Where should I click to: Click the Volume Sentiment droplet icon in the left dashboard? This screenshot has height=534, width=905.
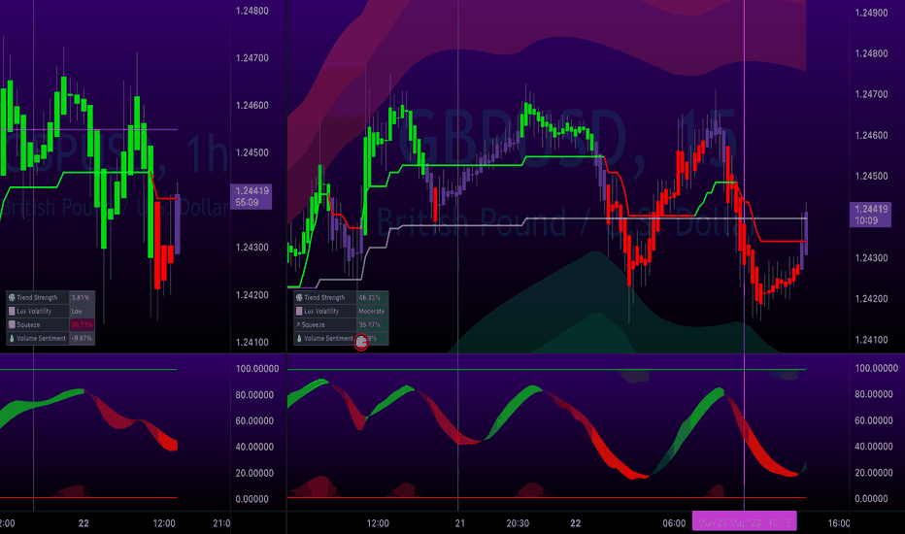click(12, 338)
